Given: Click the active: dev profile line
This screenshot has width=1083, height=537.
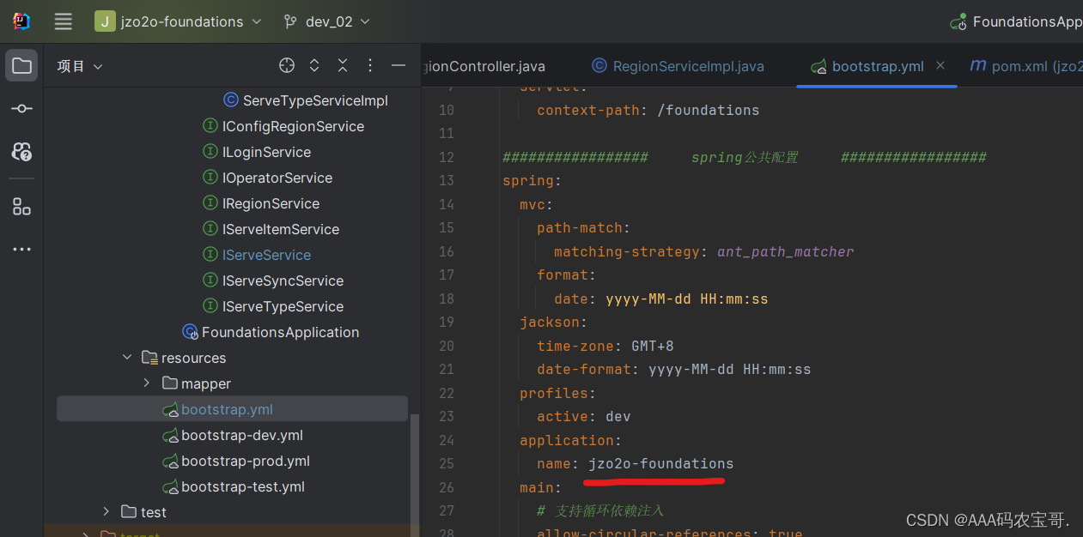Looking at the screenshot, I should [x=584, y=416].
